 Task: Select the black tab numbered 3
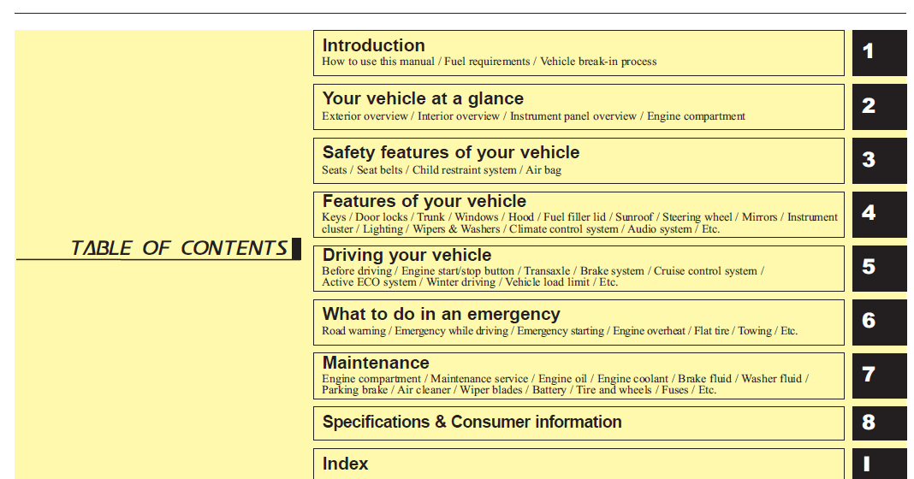880,161
